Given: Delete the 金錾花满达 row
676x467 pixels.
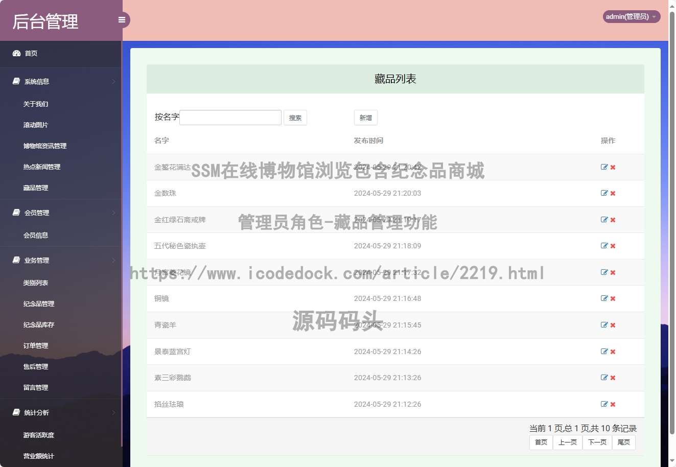Looking at the screenshot, I should [613, 167].
